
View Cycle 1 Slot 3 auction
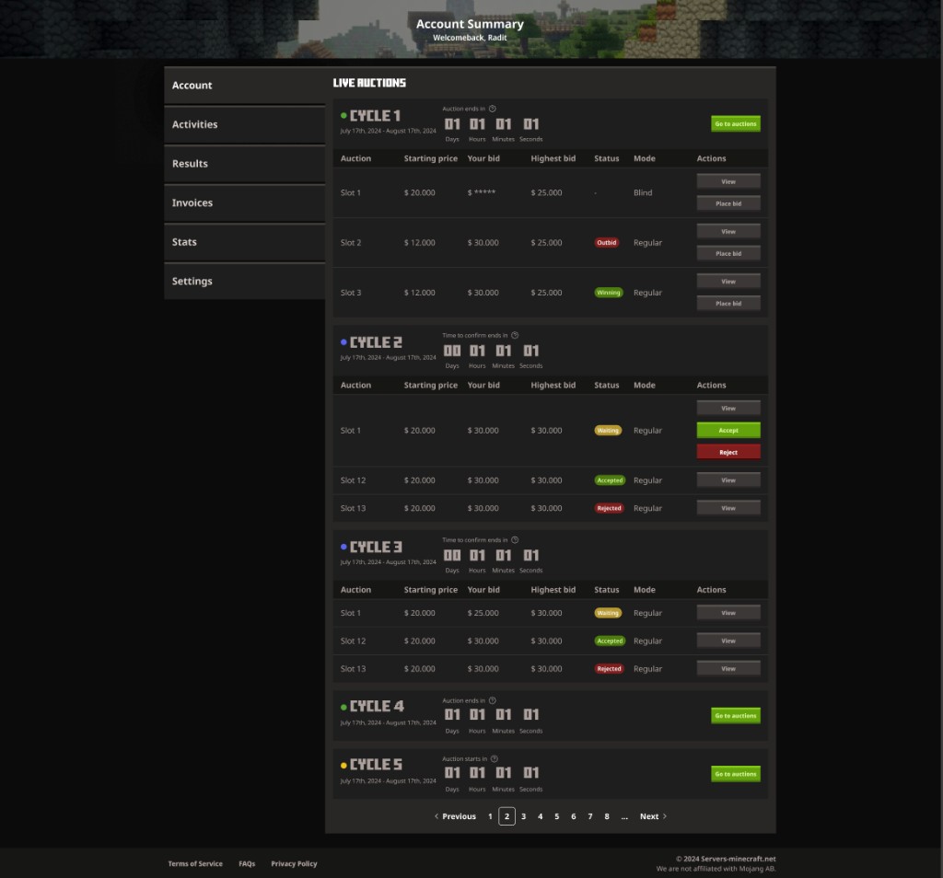(x=728, y=282)
